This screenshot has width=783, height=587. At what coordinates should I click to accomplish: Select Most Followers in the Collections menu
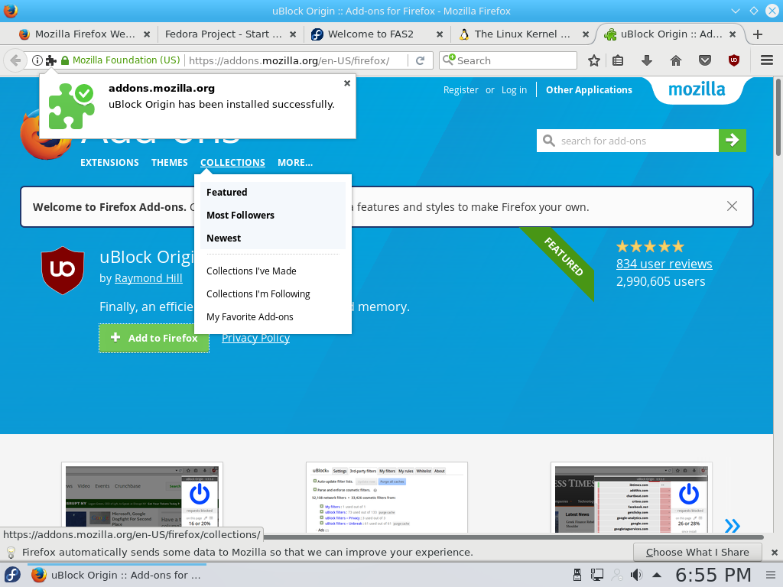pyautogui.click(x=273, y=215)
